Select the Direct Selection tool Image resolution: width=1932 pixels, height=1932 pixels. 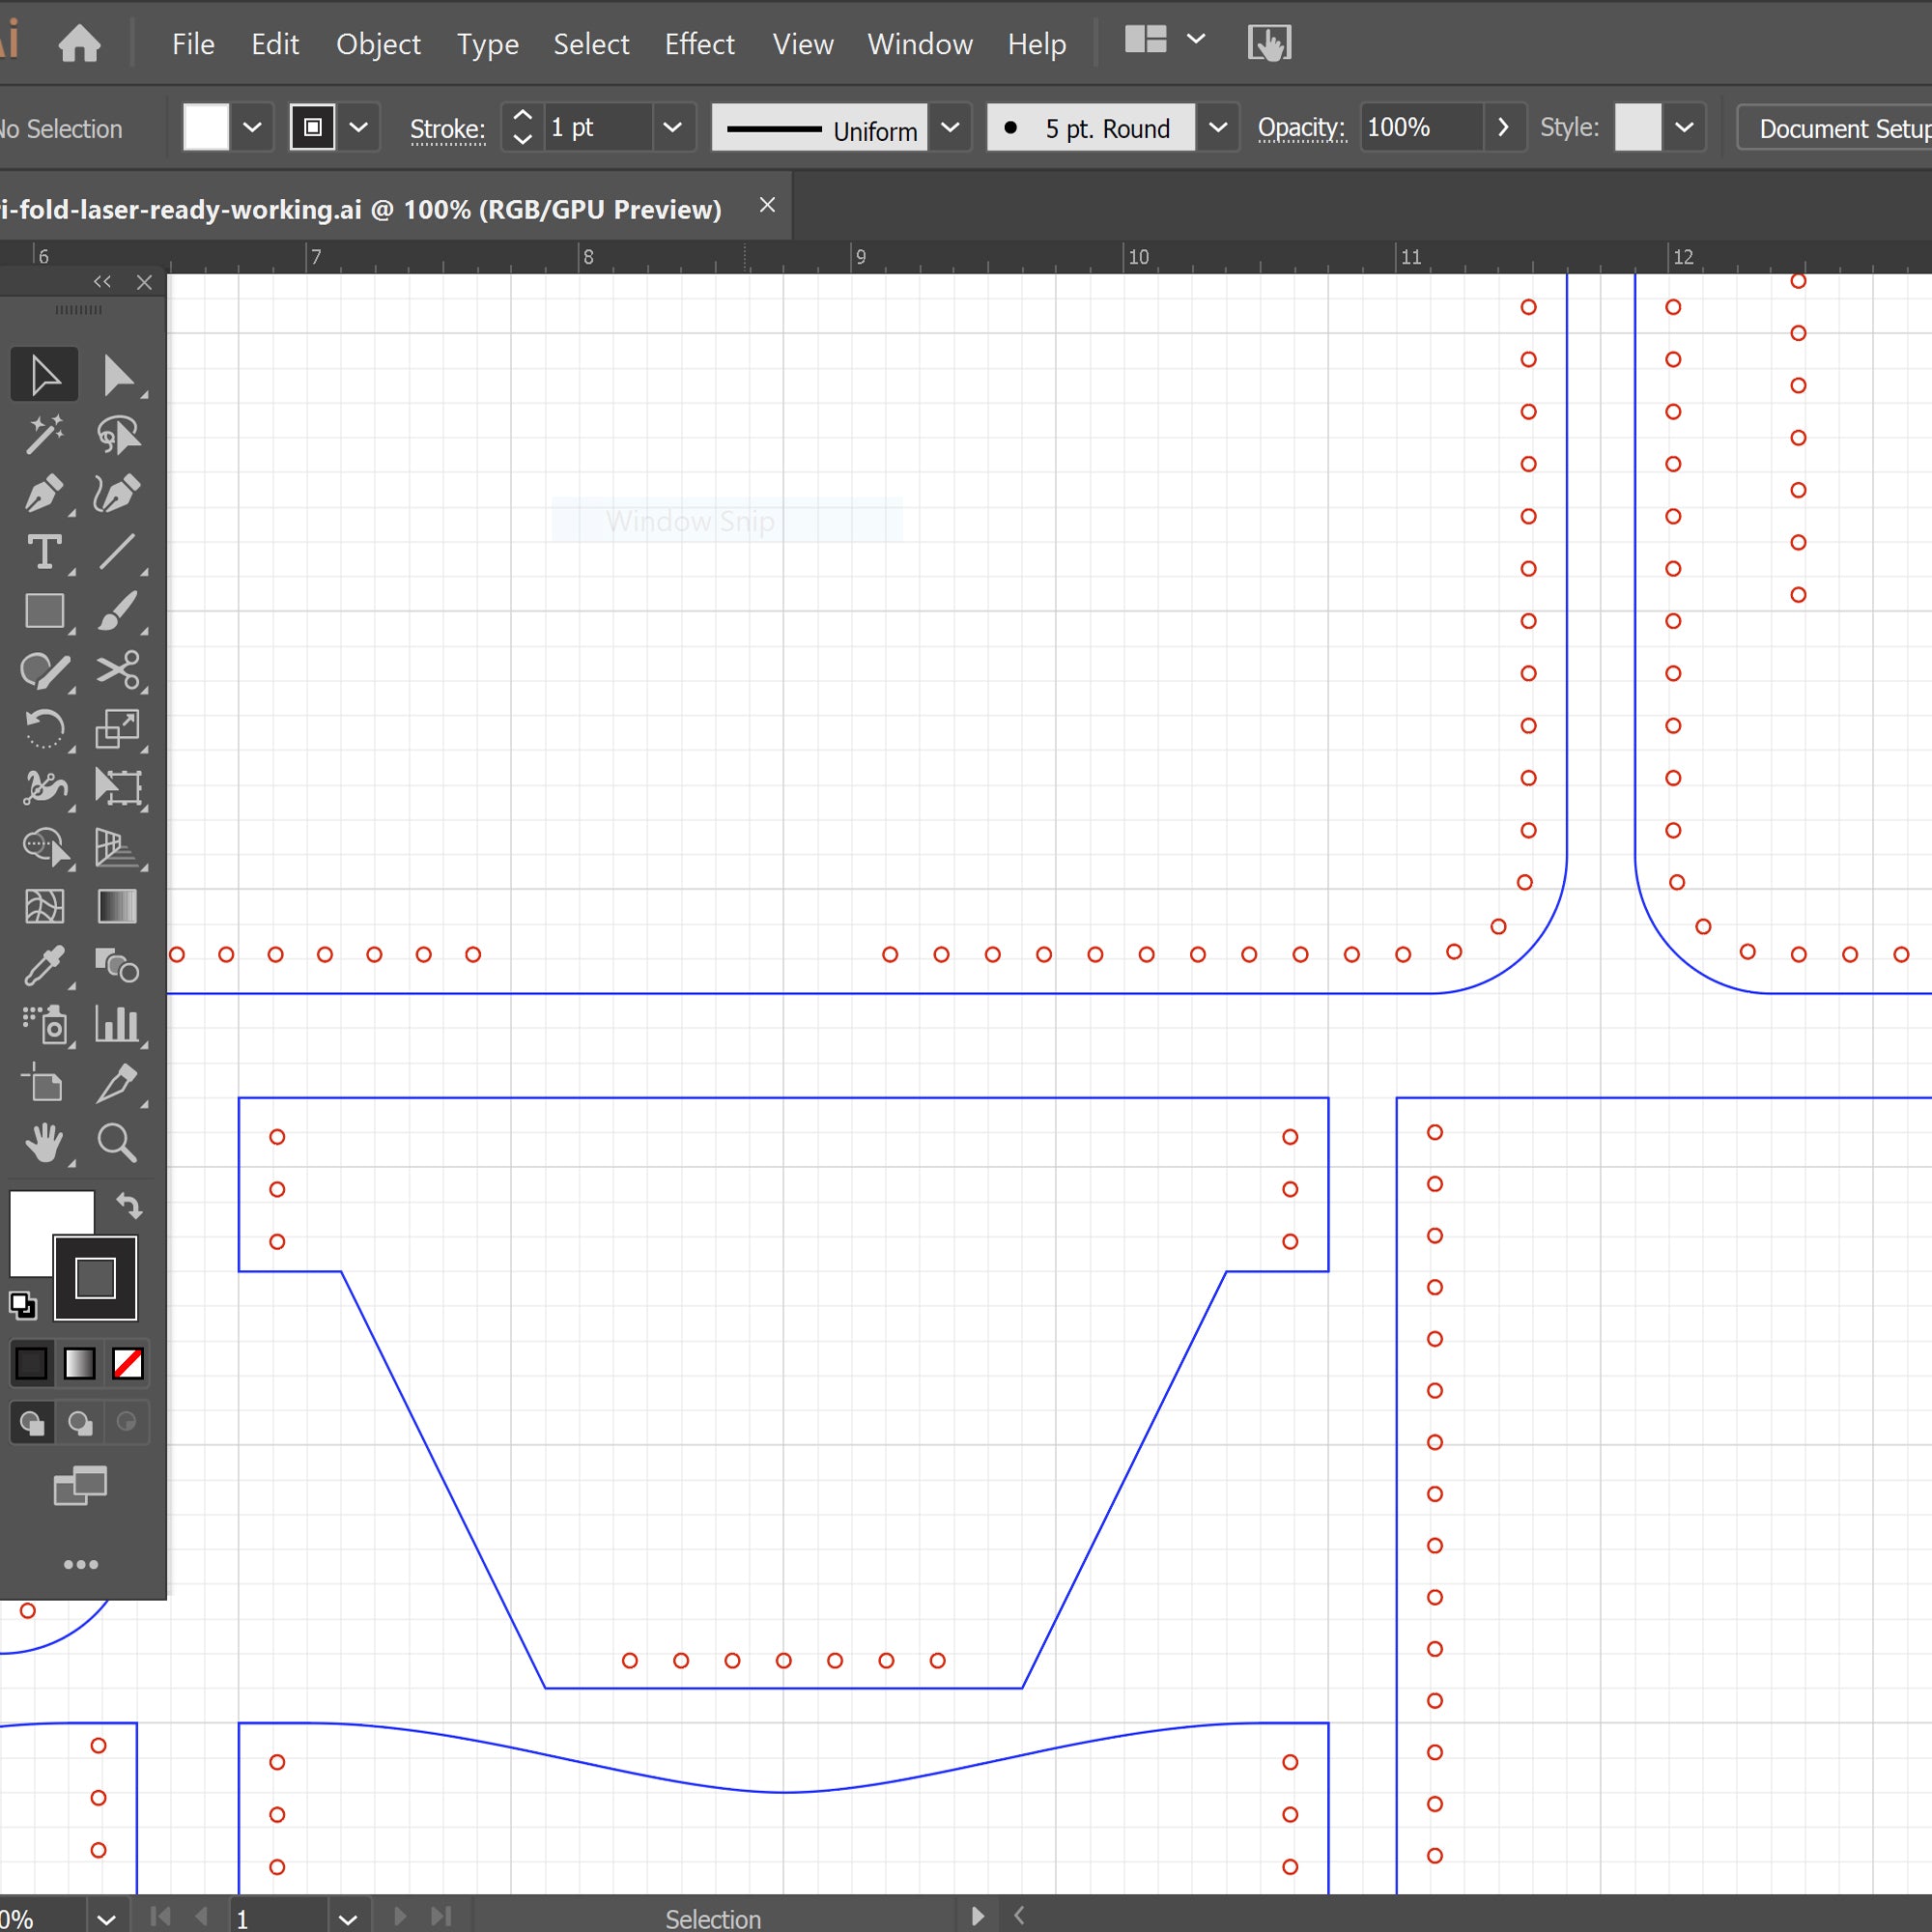click(x=118, y=376)
